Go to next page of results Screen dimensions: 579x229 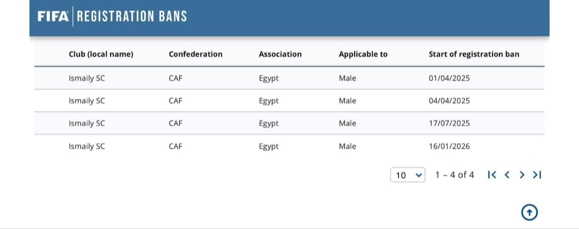tap(522, 175)
